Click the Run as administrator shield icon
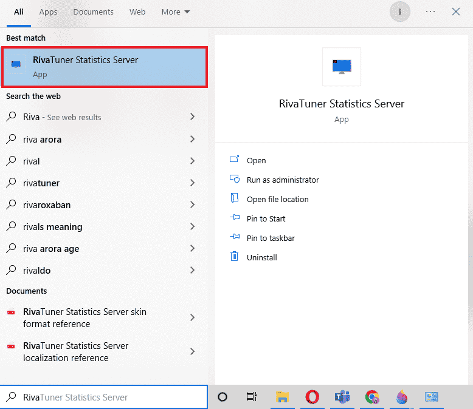The image size is (473, 409). click(x=235, y=179)
